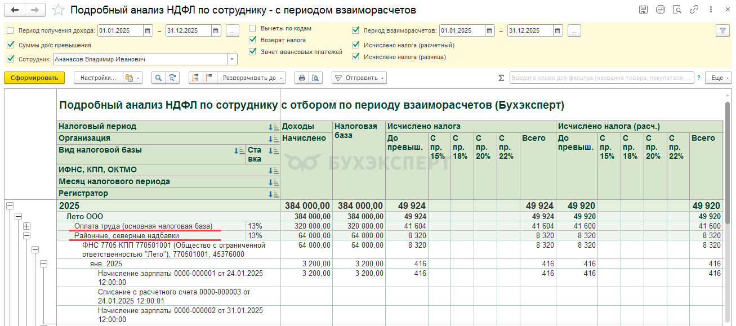Click the funnel filter button
The width and height of the screenshot is (736, 326).
(722, 31)
